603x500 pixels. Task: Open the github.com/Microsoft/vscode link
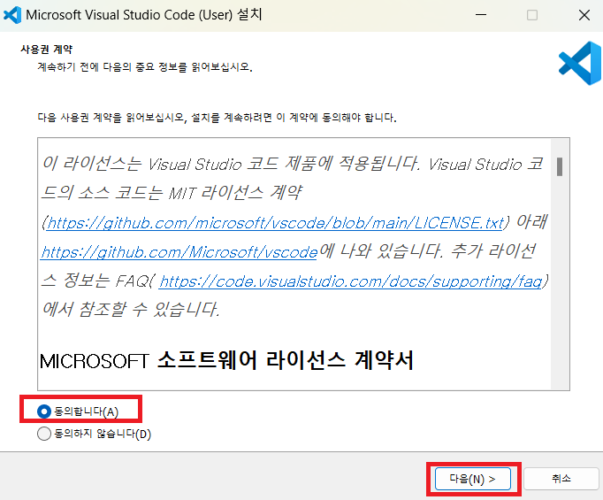[179, 252]
